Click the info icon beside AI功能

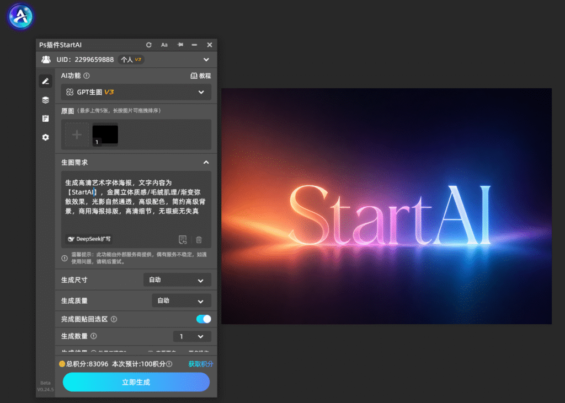click(87, 76)
